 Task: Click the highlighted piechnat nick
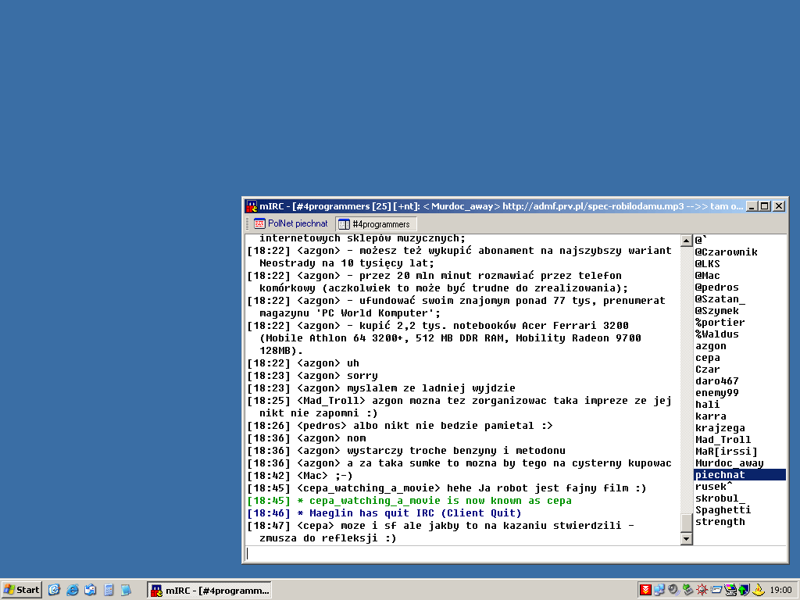click(x=740, y=475)
